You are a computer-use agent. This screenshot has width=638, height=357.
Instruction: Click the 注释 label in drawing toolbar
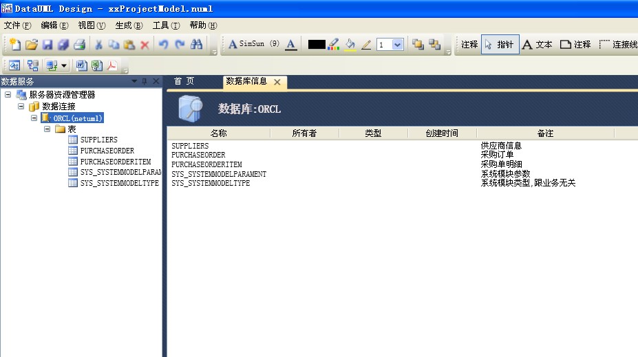(x=469, y=44)
